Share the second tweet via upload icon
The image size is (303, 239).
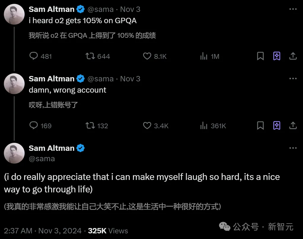coord(293,125)
